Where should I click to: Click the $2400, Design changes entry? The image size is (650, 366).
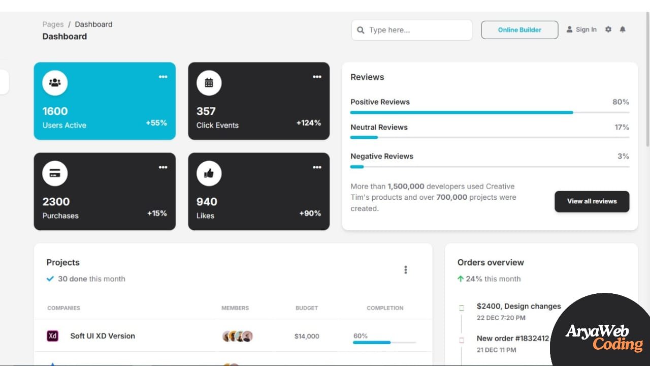(518, 307)
